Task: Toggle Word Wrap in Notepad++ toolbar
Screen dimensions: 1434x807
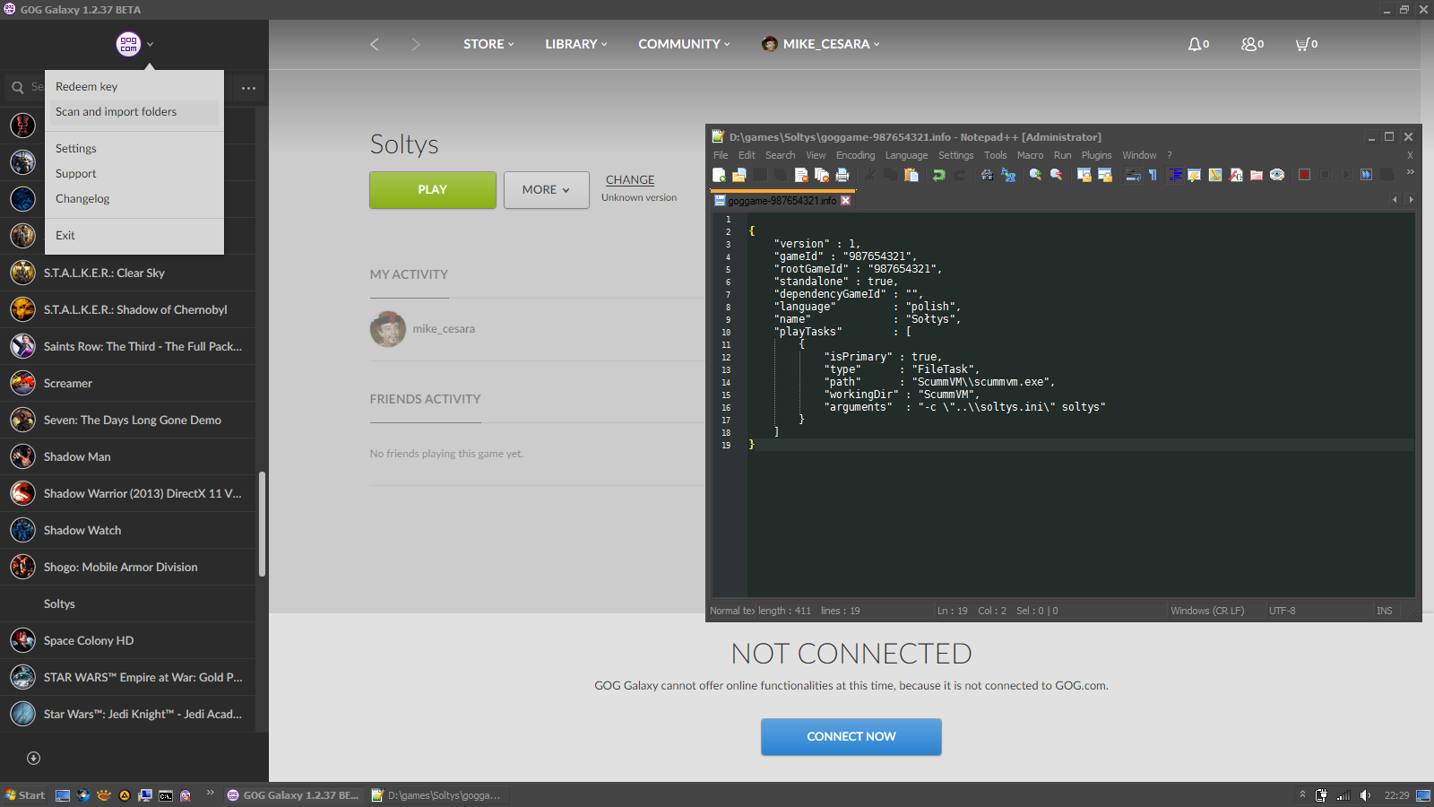Action: click(1132, 175)
